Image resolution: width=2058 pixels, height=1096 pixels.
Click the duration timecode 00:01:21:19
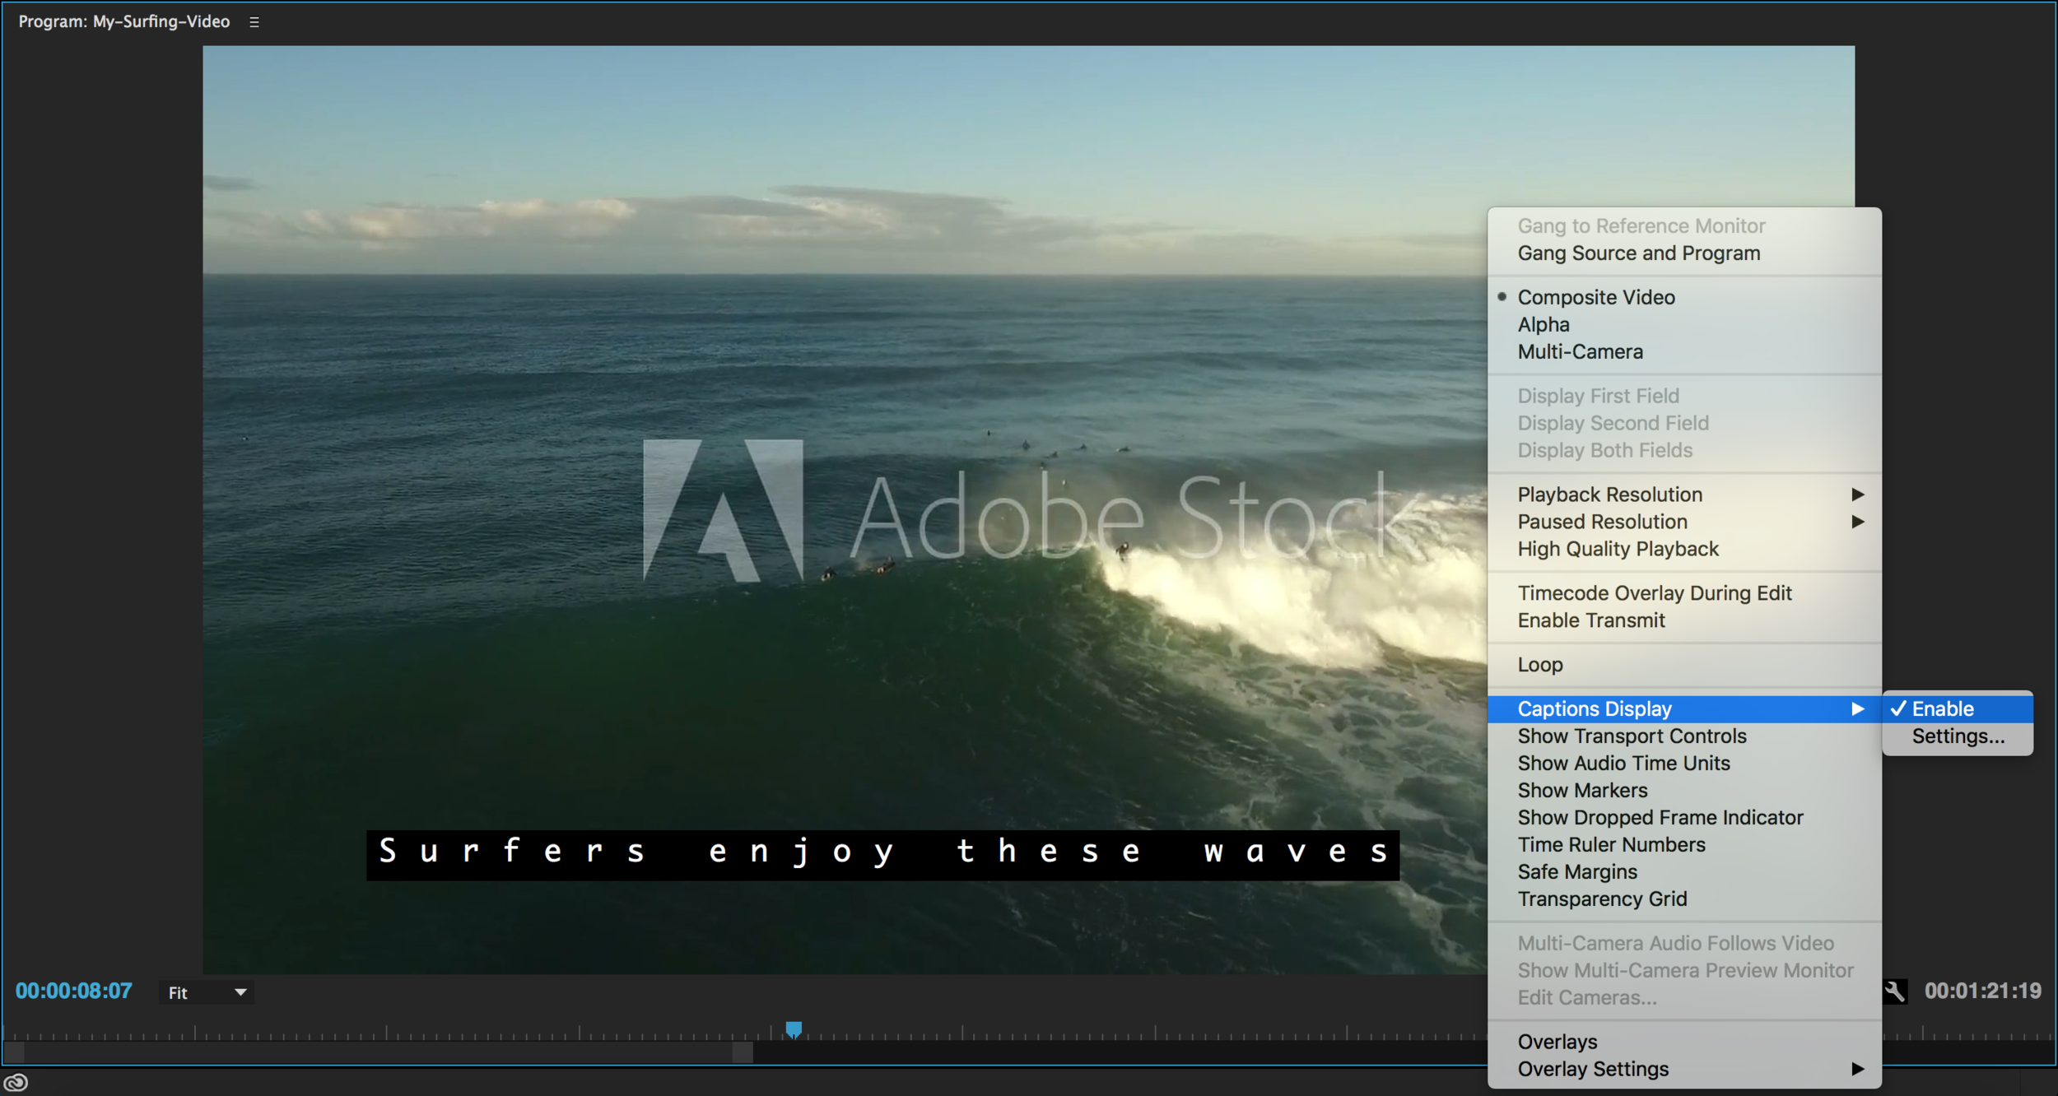coord(1982,991)
